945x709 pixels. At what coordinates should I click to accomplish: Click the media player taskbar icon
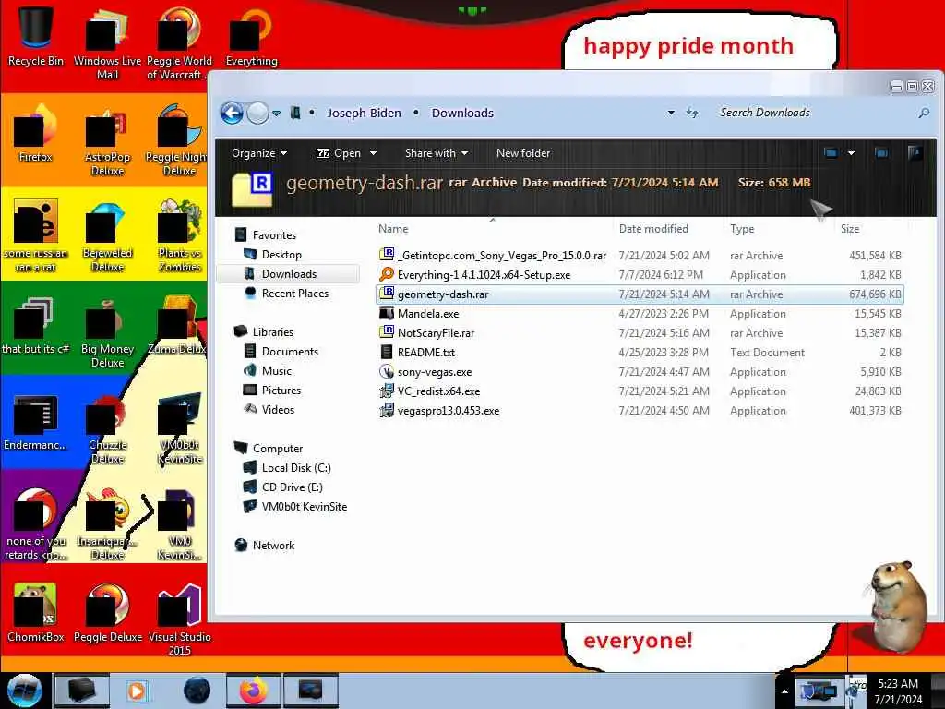[x=137, y=691]
